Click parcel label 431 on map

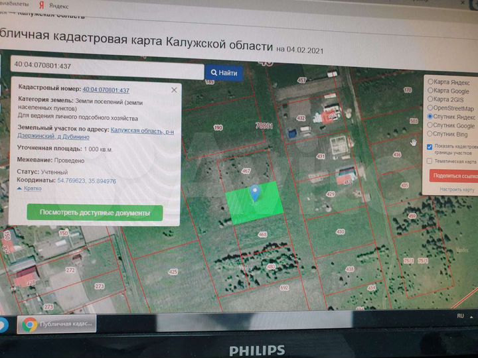pyautogui.click(x=321, y=156)
